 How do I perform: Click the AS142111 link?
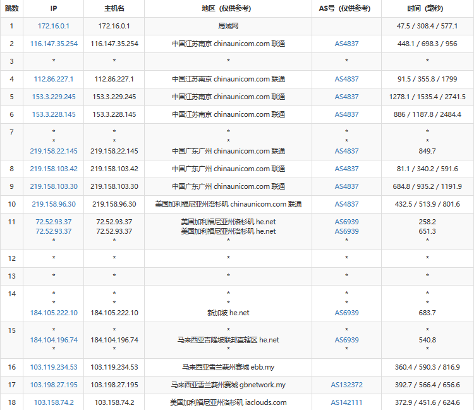[346, 402]
